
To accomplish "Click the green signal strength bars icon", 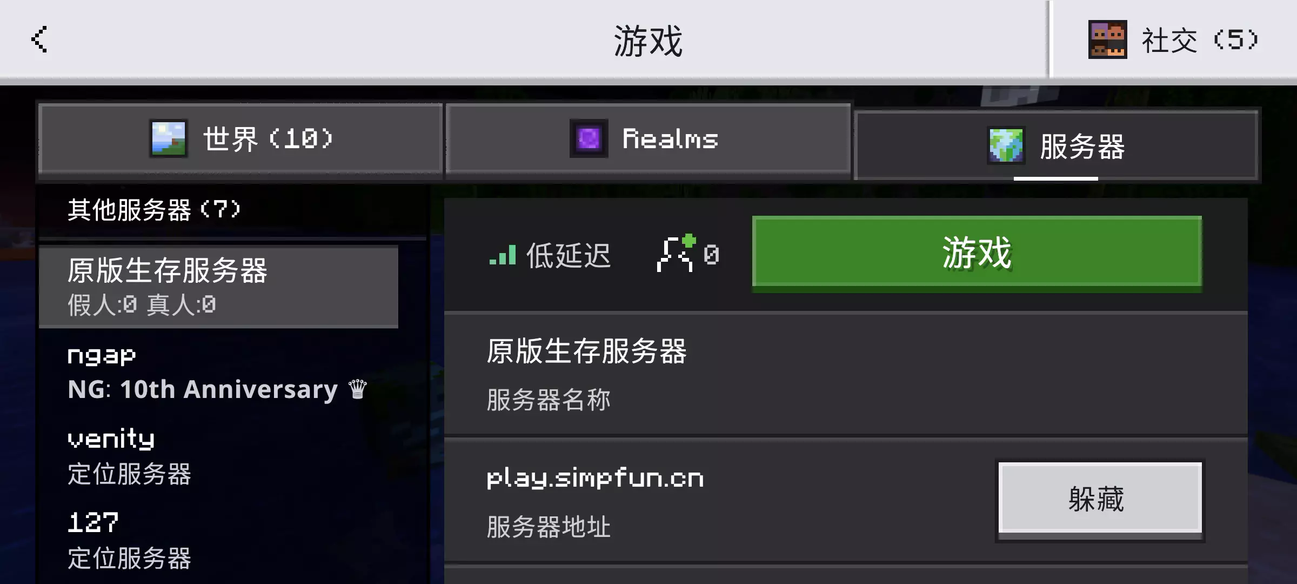I will click(503, 254).
